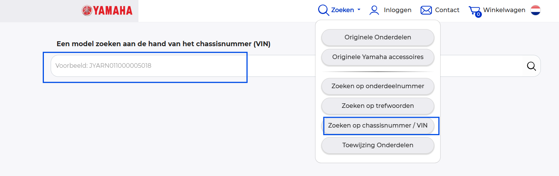Click the Inloggen user profile icon

(x=374, y=10)
